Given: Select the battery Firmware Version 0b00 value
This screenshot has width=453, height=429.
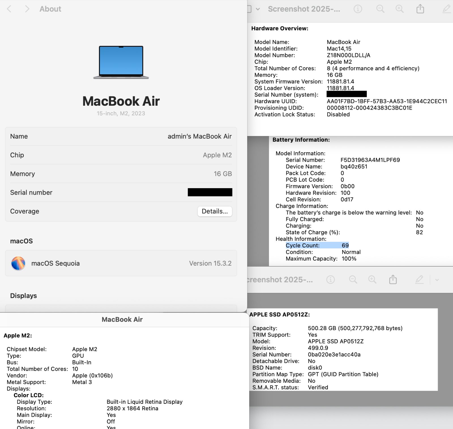Looking at the screenshot, I should (348, 186).
